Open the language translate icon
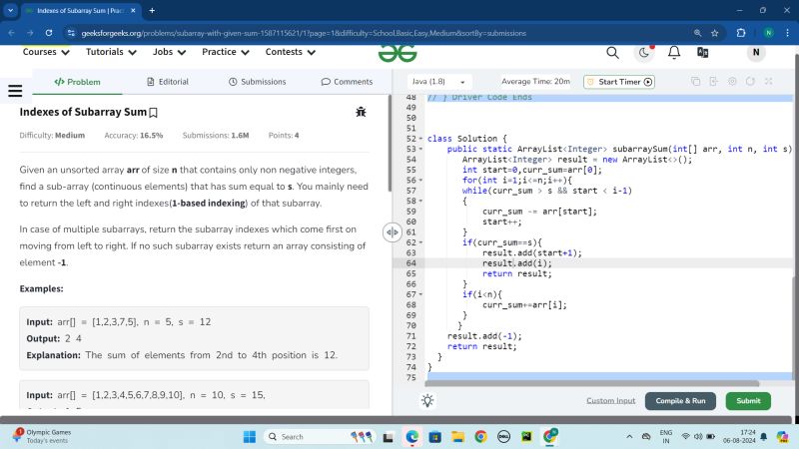Viewport: 799px width, 449px height. point(703,53)
